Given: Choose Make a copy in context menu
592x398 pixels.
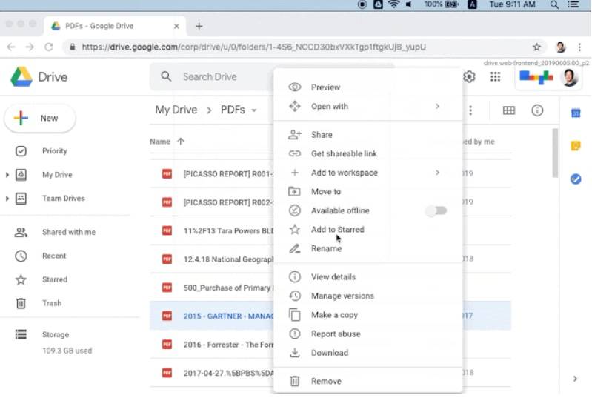Looking at the screenshot, I should [368, 315].
